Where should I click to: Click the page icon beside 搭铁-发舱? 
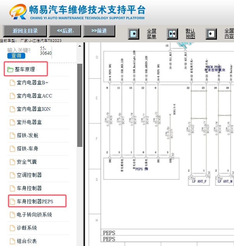tap(12, 135)
